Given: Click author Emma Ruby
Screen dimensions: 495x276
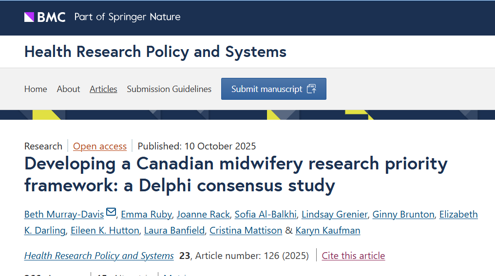Looking at the screenshot, I should 145,215.
